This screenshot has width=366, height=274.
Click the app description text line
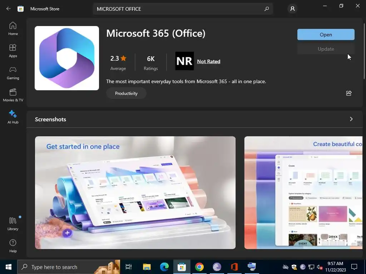(x=186, y=81)
